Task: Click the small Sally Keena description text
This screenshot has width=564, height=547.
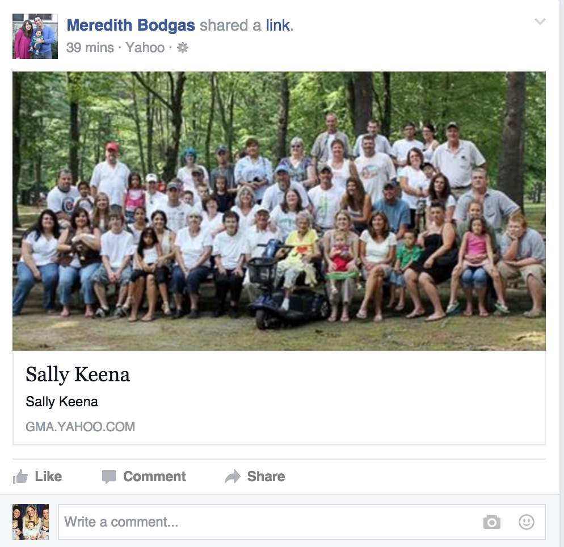Action: tap(62, 401)
